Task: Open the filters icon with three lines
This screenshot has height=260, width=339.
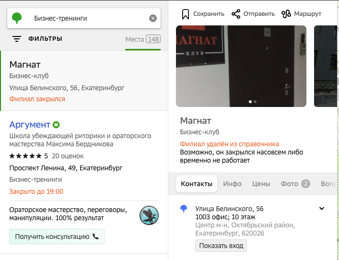Action: coord(17,39)
